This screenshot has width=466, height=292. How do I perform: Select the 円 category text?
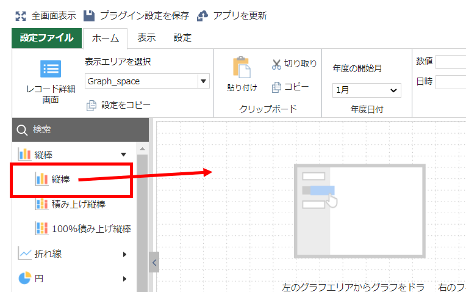click(39, 279)
